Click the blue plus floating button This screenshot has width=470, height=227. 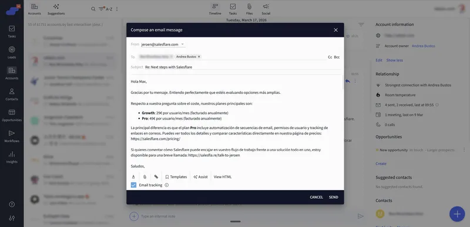[457, 214]
